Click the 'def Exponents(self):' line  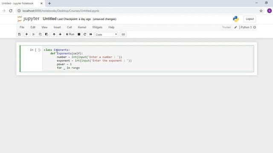click(x=67, y=54)
